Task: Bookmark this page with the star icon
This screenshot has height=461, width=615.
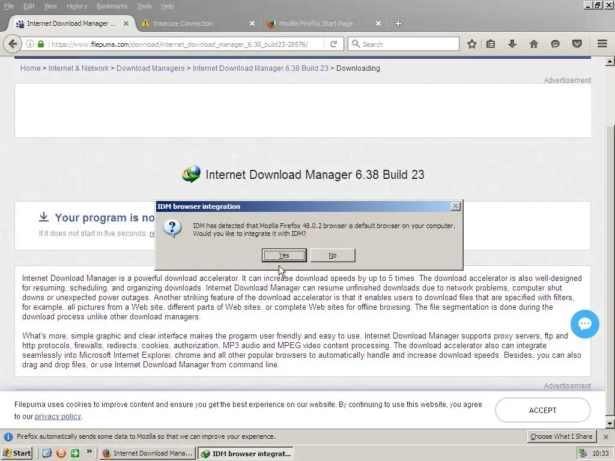Action: tap(472, 44)
